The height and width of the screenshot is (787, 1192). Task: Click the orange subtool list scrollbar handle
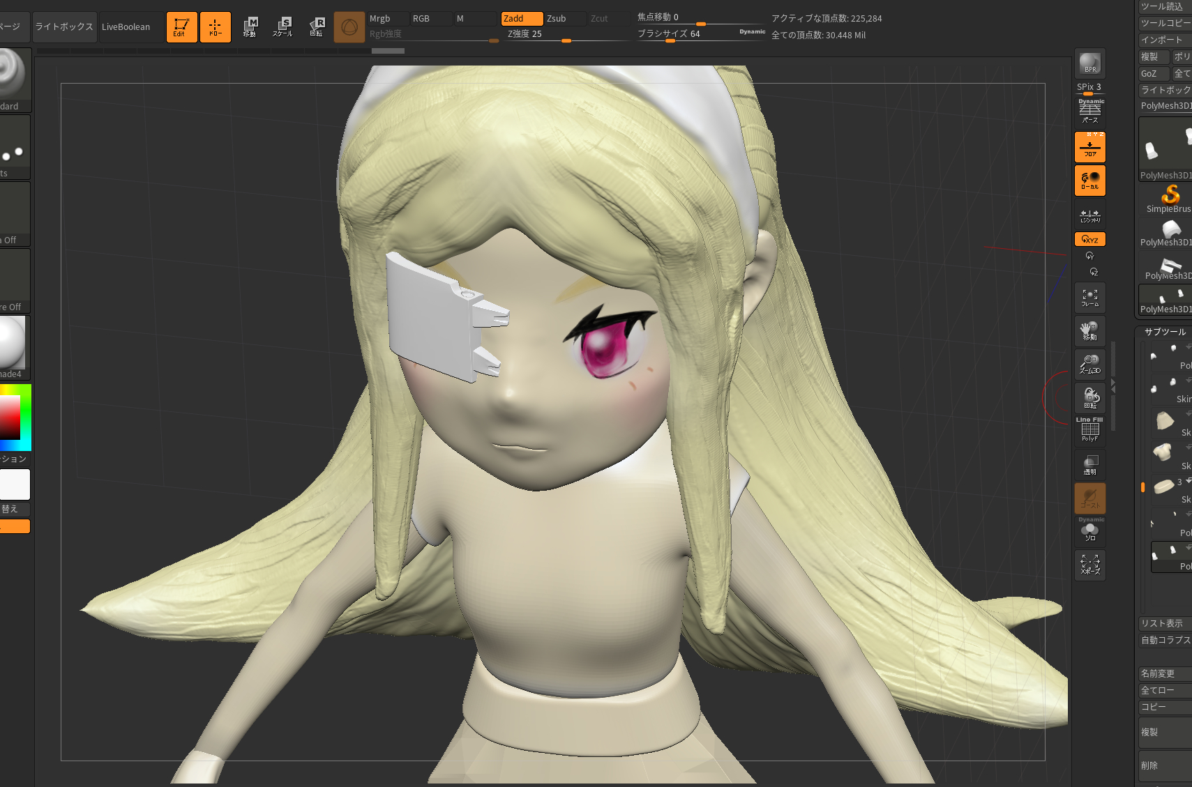[1142, 487]
